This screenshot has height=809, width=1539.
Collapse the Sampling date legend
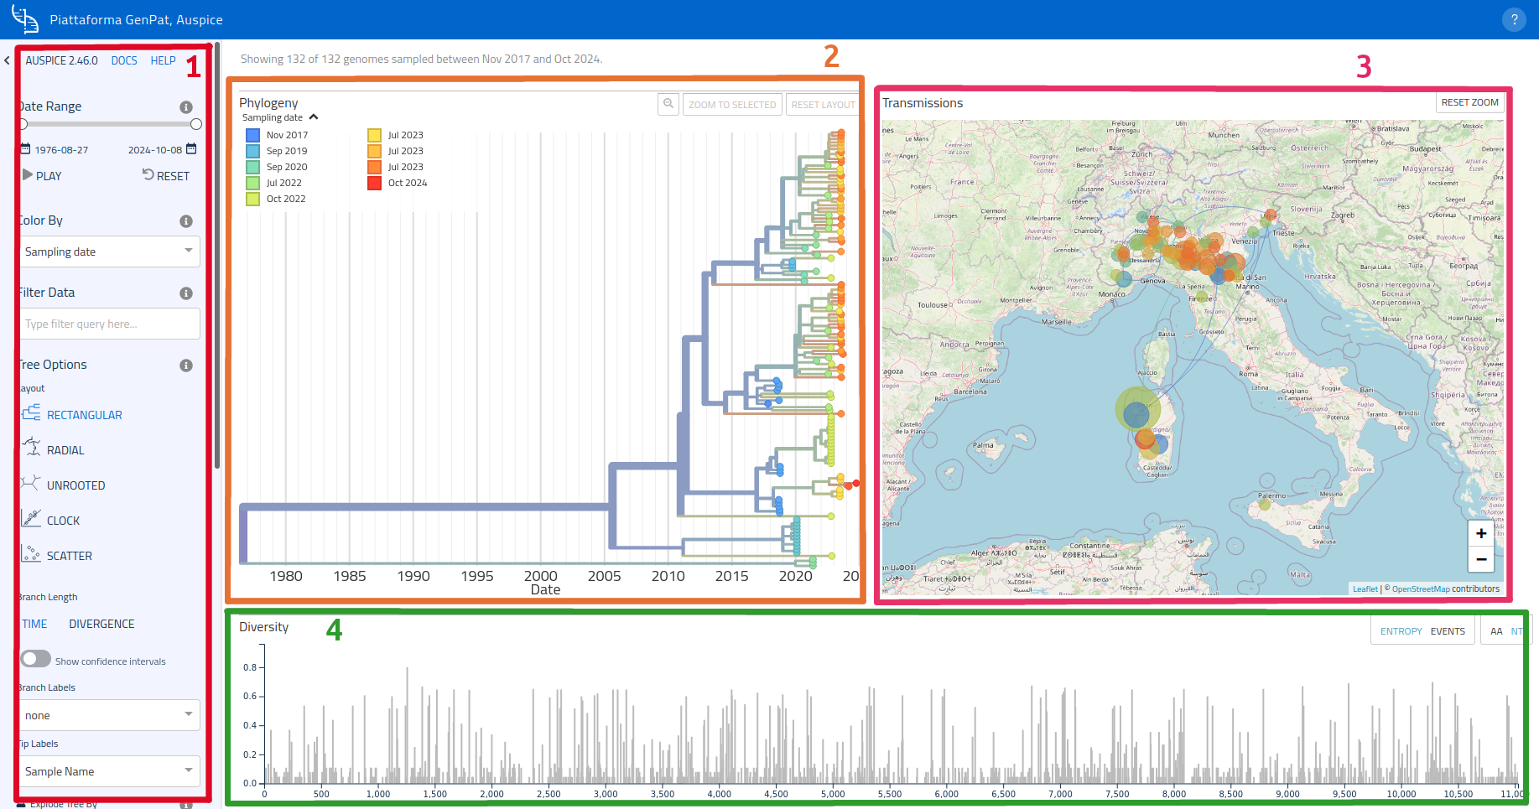point(314,117)
